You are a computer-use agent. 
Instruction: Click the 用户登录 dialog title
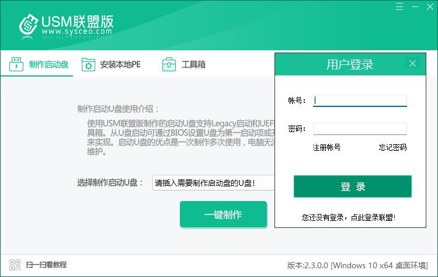(350, 64)
